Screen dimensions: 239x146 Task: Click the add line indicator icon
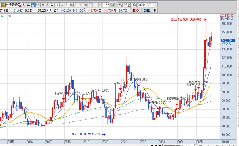[x=125, y=5]
